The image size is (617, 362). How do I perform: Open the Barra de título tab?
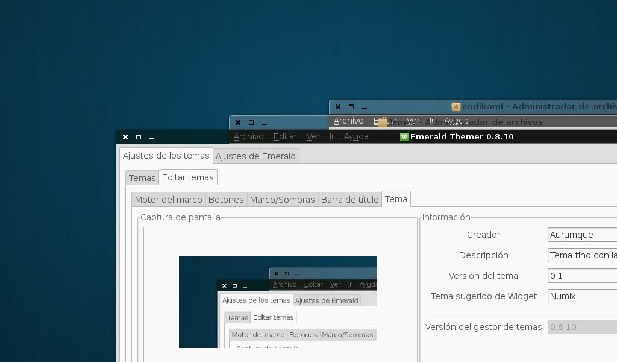350,200
